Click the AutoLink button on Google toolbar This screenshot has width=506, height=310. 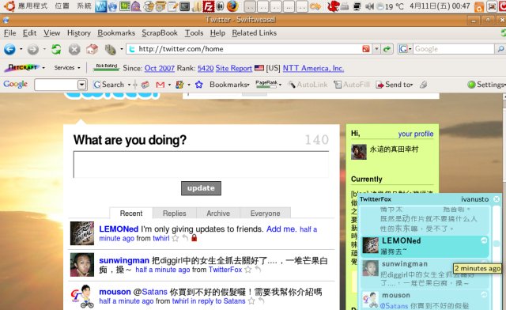pos(308,85)
